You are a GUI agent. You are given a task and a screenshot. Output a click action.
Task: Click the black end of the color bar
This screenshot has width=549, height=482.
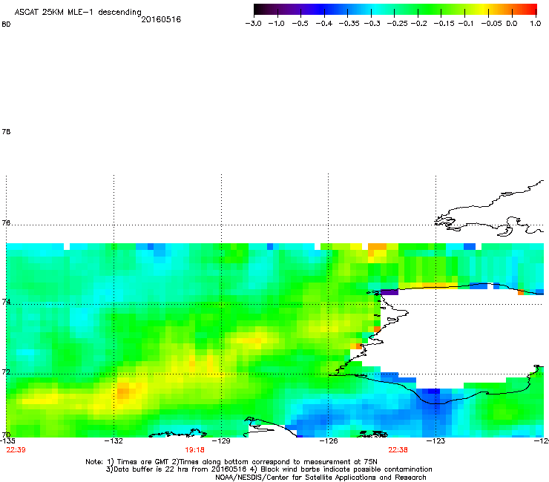point(258,10)
